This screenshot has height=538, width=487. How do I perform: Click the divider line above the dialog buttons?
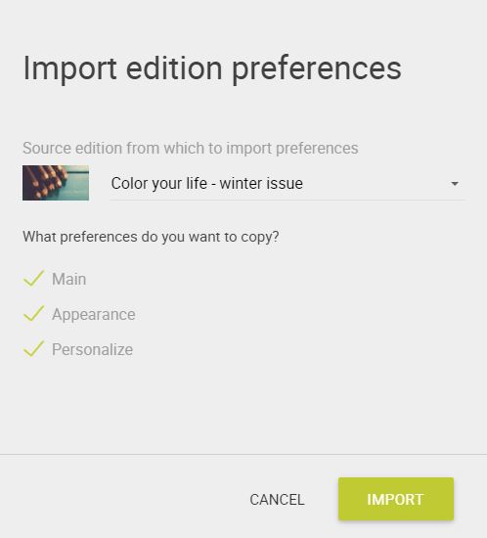point(243,454)
